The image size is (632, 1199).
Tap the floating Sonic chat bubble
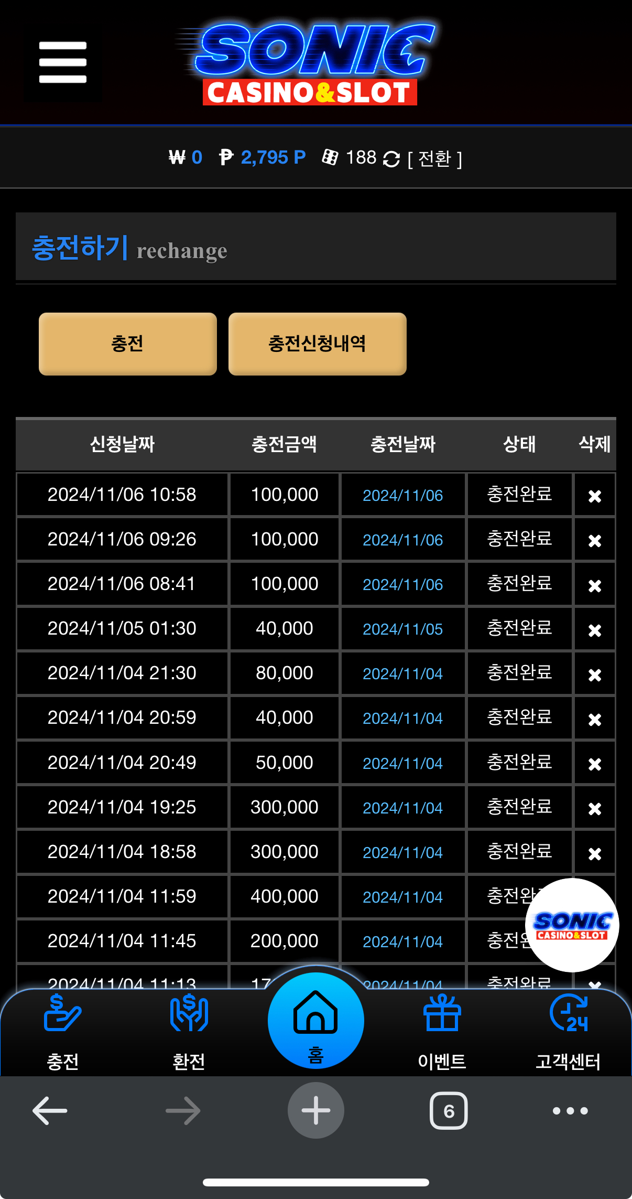[x=572, y=925]
